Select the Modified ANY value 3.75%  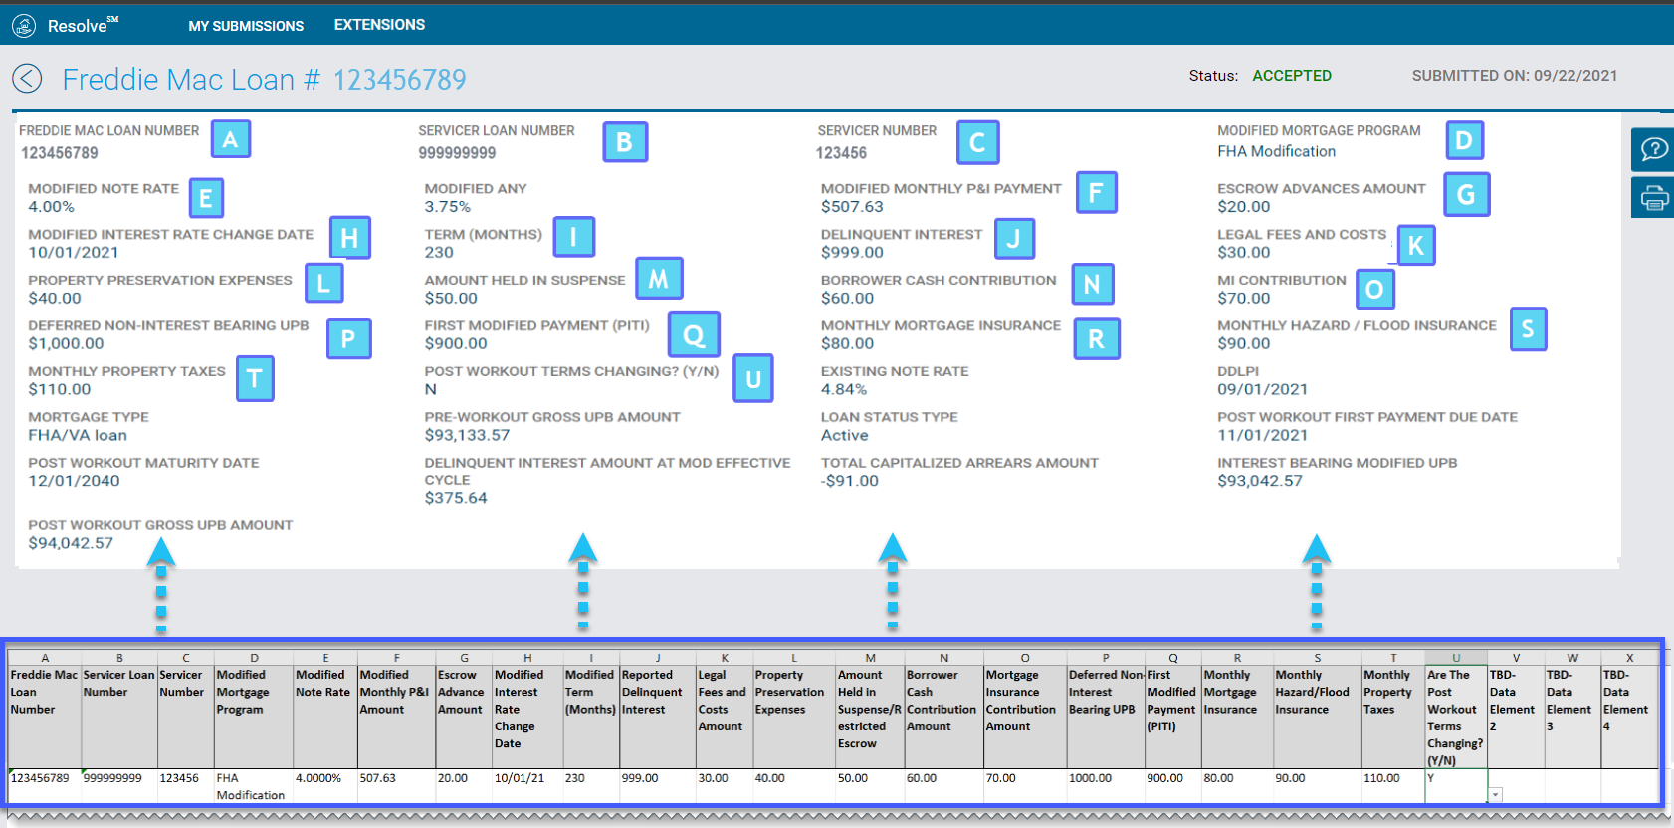[448, 207]
